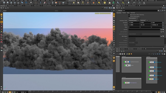Click the camera name field cam1
Viewport: 166px width, 93px height.
tap(140, 11)
